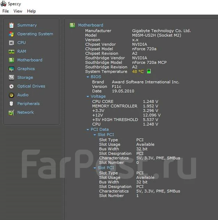Viewport: 218px width, 220px height.
Task: Click the Voltage section heading text
Action: click(x=98, y=96)
